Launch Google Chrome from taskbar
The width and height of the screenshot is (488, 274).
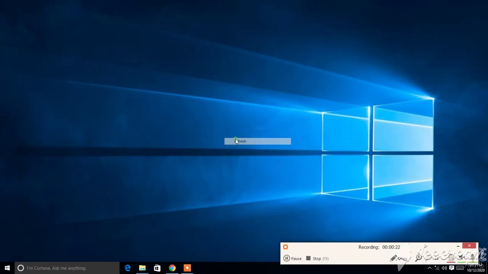[172, 268]
